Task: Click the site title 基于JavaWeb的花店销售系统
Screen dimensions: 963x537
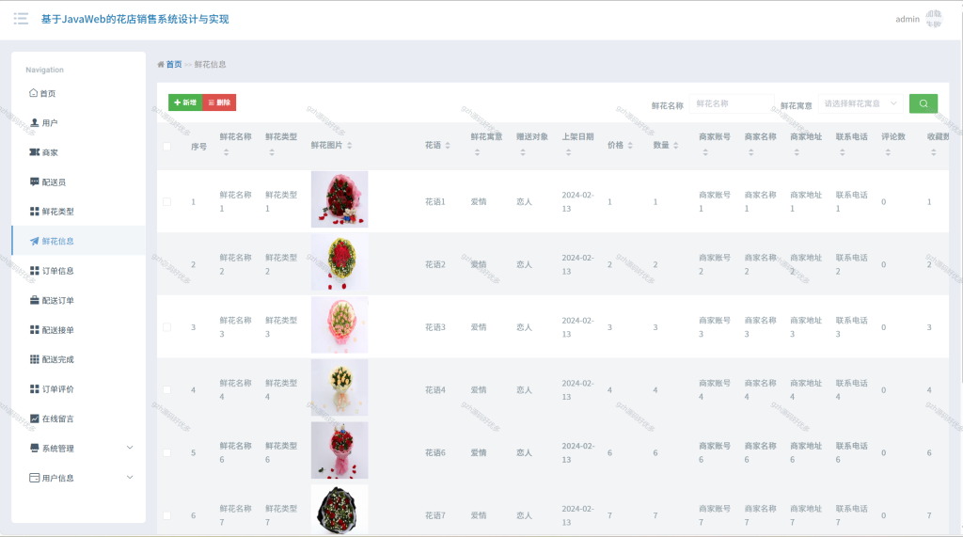Action: coord(134,19)
